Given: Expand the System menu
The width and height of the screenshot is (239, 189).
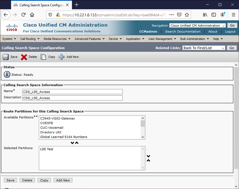Looking at the screenshot, I should (9, 39).
